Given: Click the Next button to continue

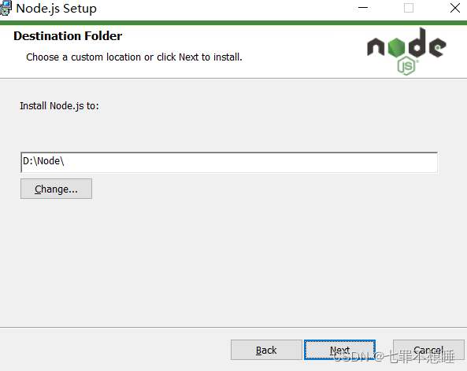Looking at the screenshot, I should click(339, 350).
